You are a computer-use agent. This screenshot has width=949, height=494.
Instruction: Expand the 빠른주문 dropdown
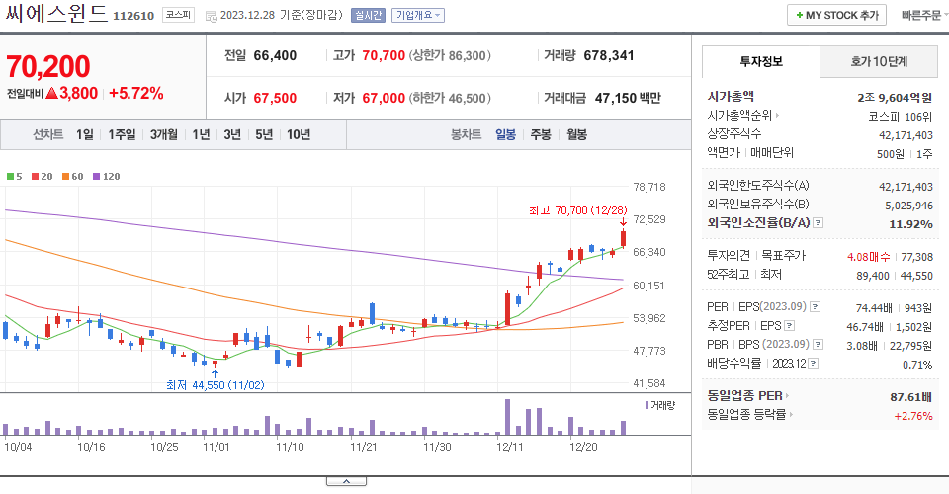[924, 15]
